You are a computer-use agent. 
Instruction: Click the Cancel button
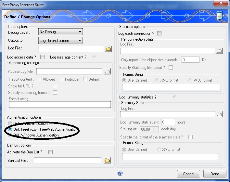tap(188, 174)
